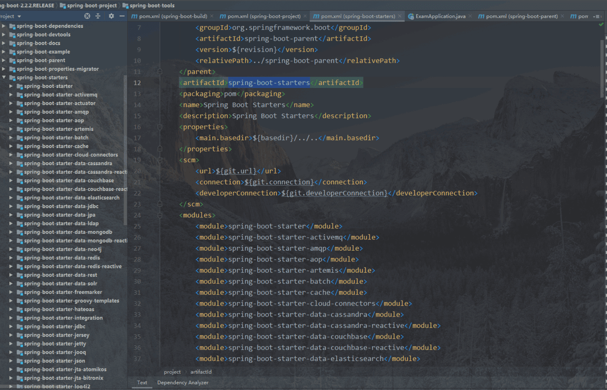Select spring-boot-properties-migrator in tree
Viewport: 607px width, 390px height.
[x=58, y=69]
